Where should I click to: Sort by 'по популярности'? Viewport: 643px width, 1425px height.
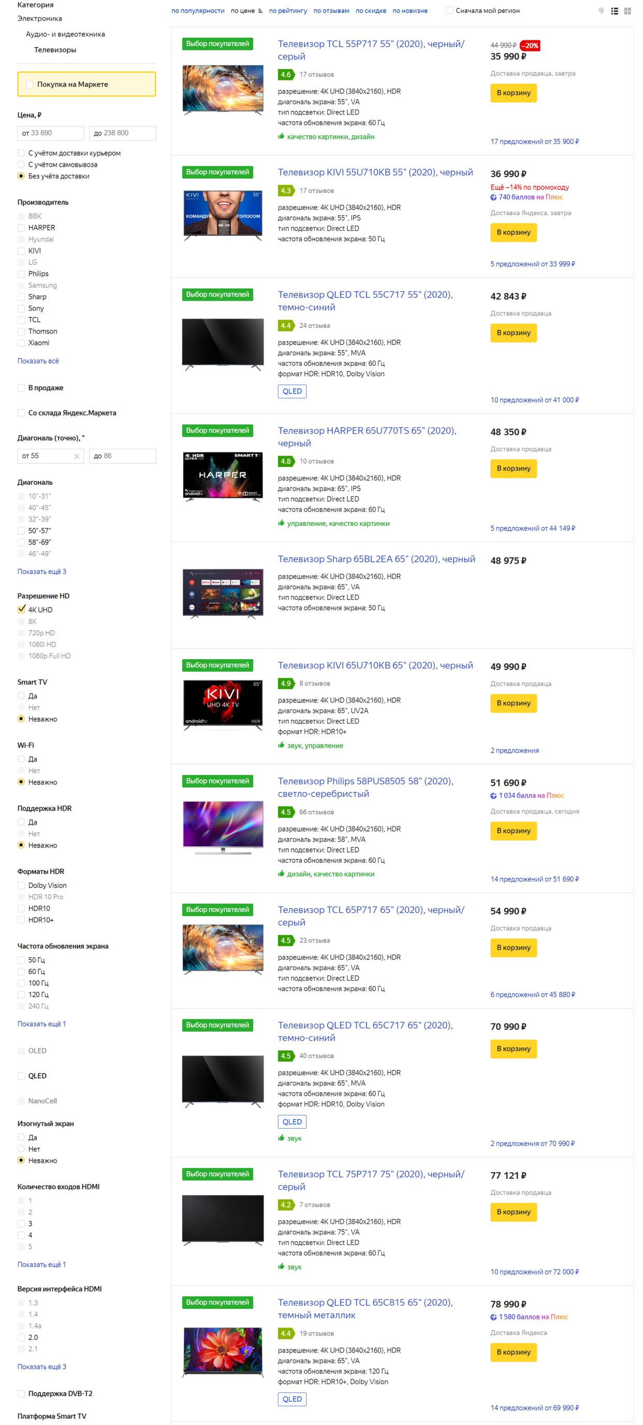(x=198, y=10)
